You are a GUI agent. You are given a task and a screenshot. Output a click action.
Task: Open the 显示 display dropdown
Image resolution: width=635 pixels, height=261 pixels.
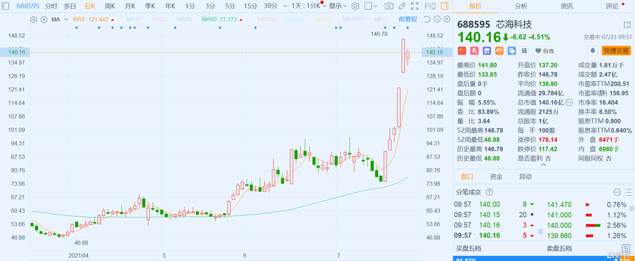click(338, 6)
